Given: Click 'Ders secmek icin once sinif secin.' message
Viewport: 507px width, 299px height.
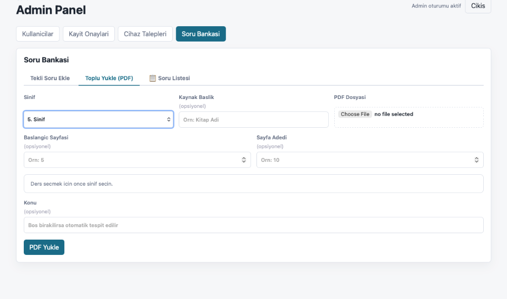Looking at the screenshot, I should [x=71, y=184].
